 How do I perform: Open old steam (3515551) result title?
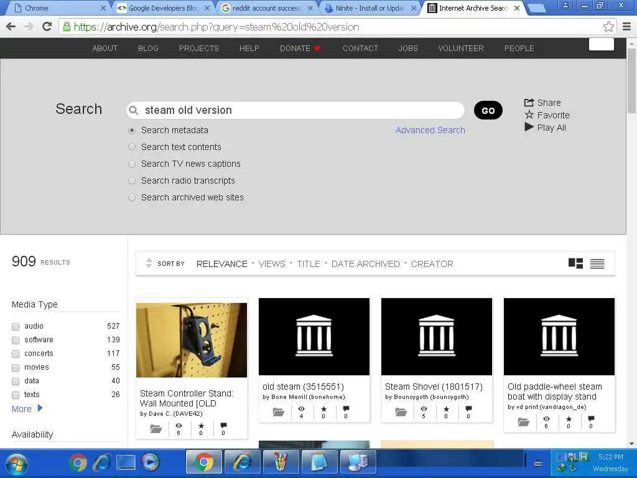[303, 387]
